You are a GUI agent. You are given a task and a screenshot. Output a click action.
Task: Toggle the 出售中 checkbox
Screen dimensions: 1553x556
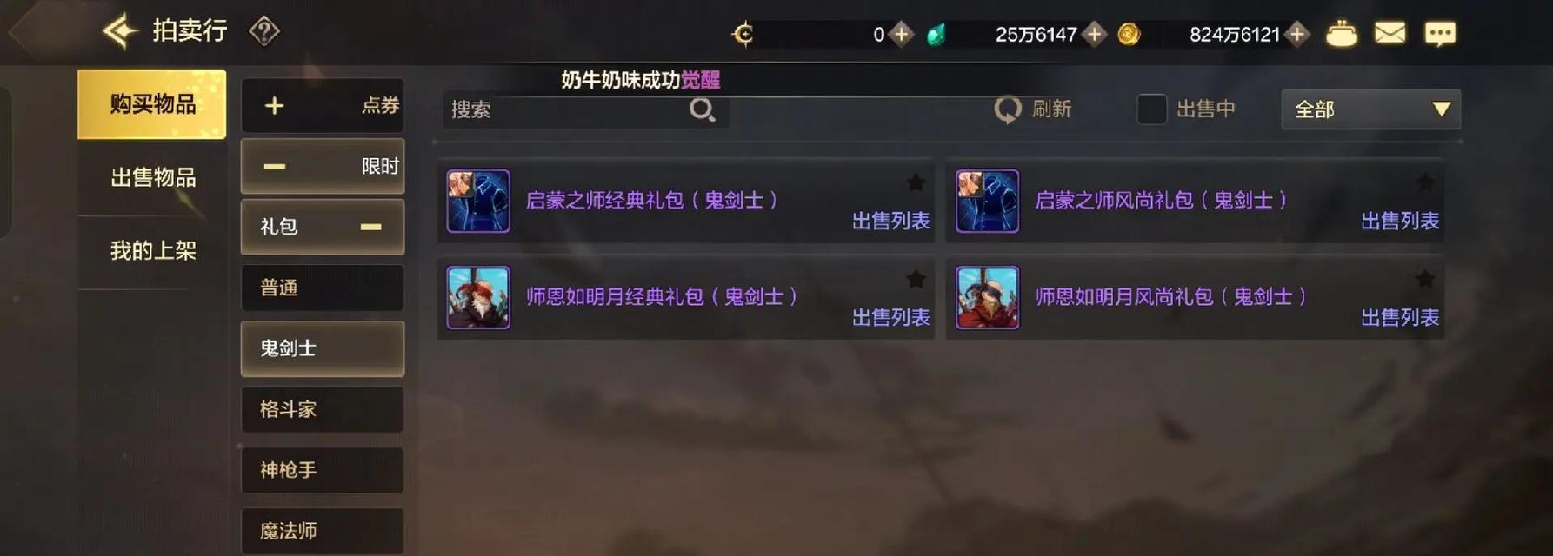[x=1151, y=109]
